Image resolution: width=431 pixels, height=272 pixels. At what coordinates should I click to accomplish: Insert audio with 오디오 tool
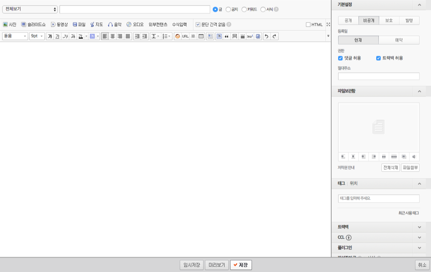coord(135,25)
